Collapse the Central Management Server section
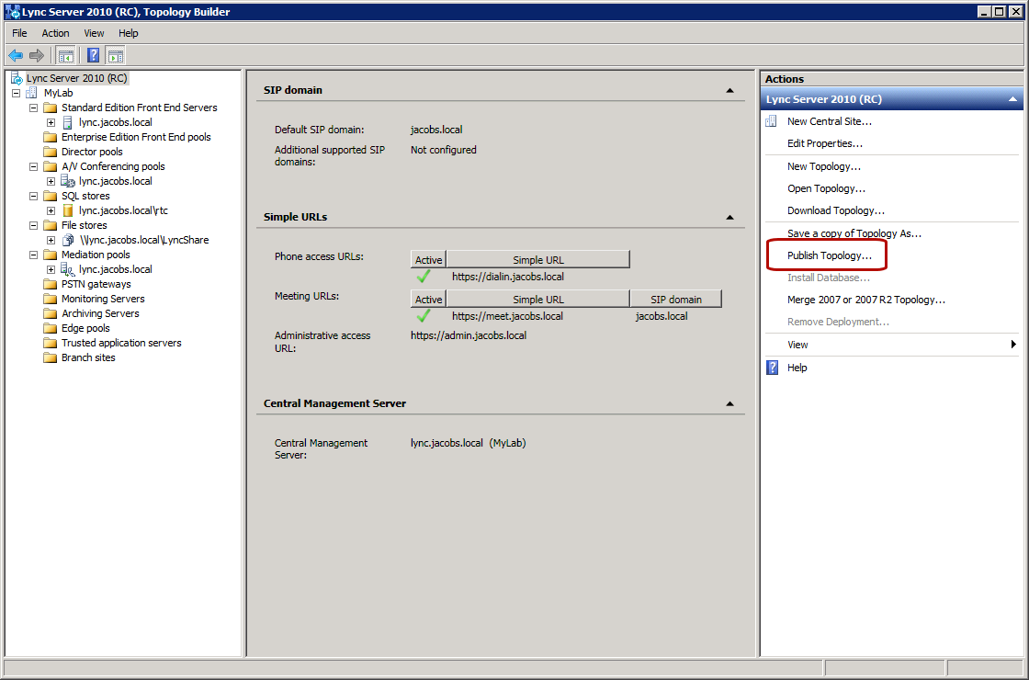Screen dimensions: 1029x680 coord(729,403)
